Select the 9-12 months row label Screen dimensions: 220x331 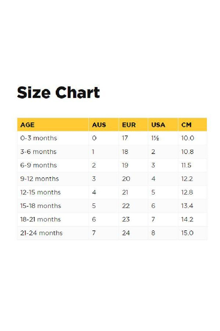coord(40,179)
